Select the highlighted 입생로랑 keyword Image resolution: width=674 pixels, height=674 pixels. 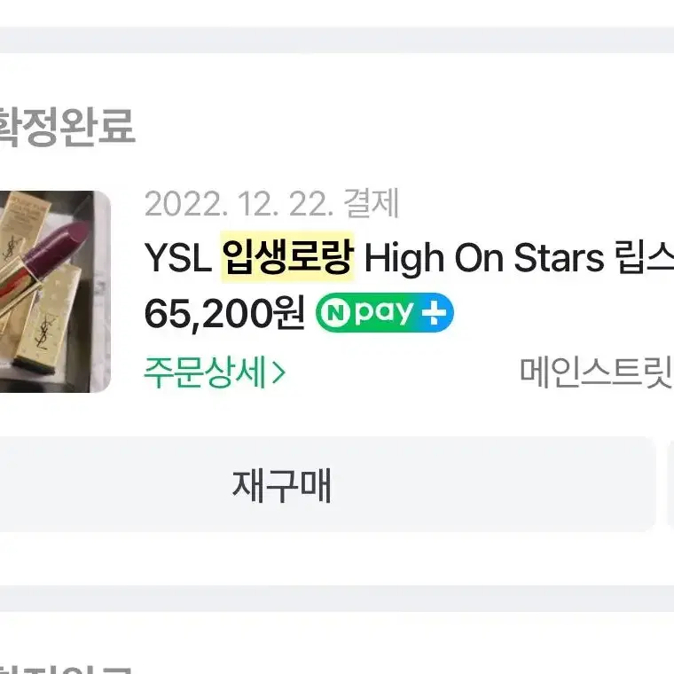coord(287,257)
